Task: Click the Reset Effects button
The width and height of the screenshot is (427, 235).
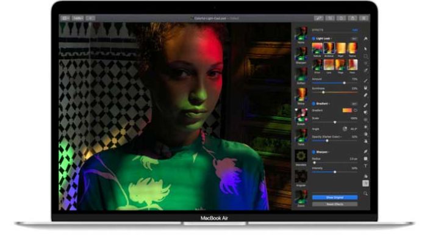Action: click(x=335, y=204)
